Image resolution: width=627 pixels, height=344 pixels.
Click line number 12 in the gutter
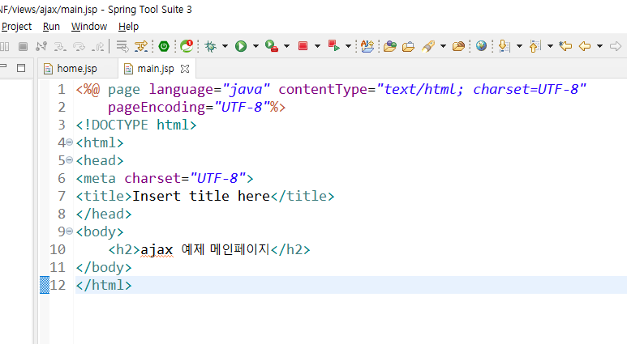coord(58,285)
